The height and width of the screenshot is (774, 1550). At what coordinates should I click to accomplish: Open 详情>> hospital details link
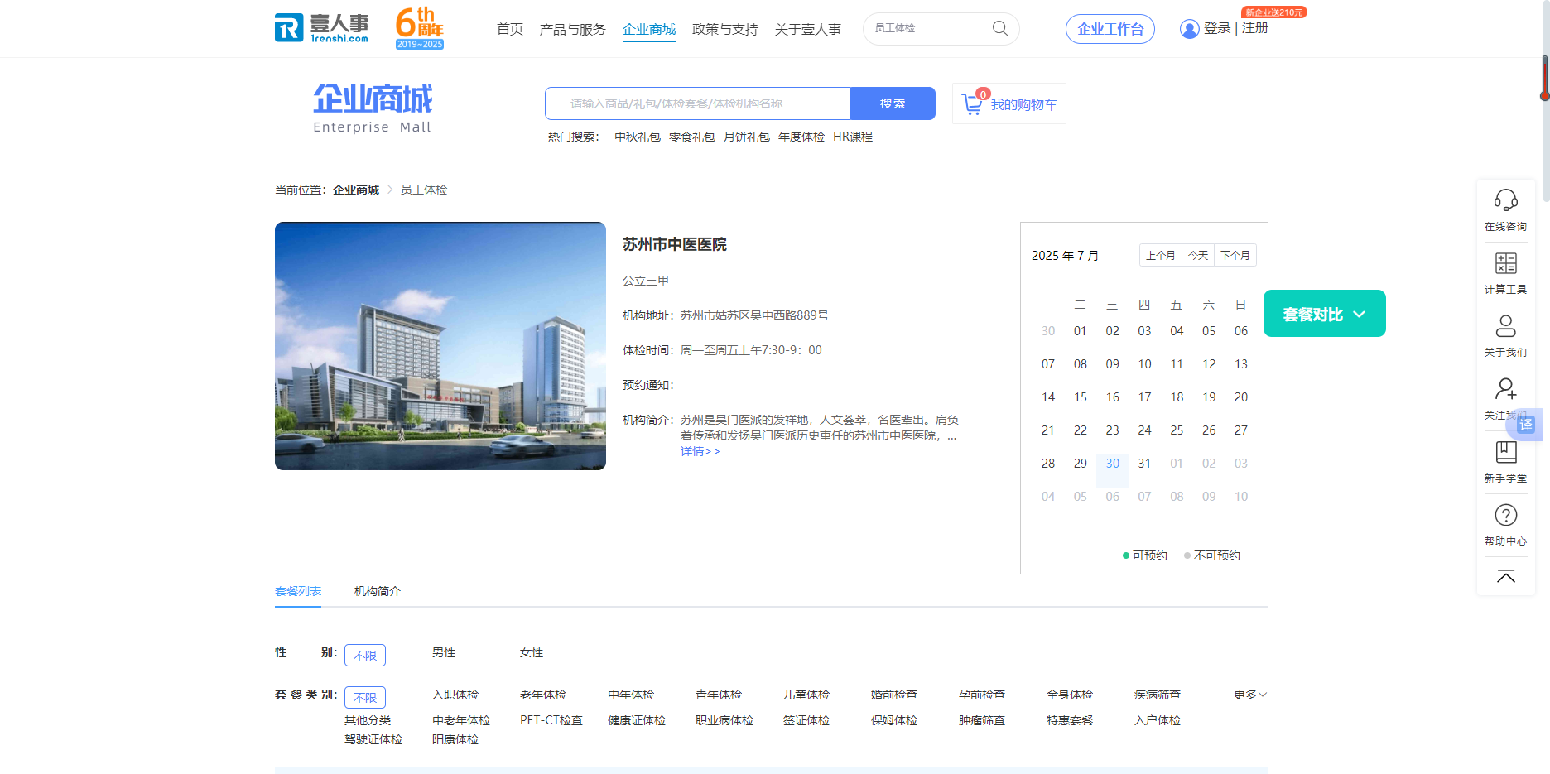(x=700, y=451)
